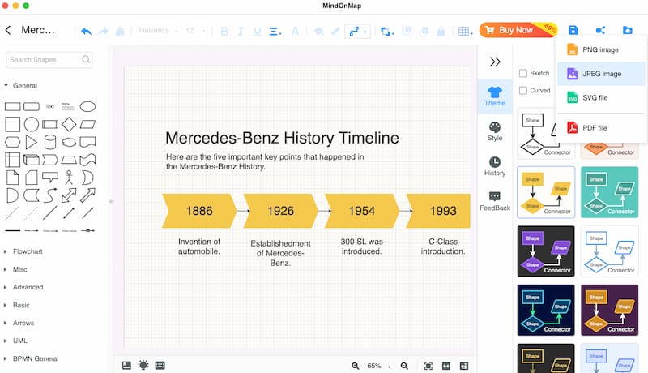Export as PDF file

(x=601, y=128)
